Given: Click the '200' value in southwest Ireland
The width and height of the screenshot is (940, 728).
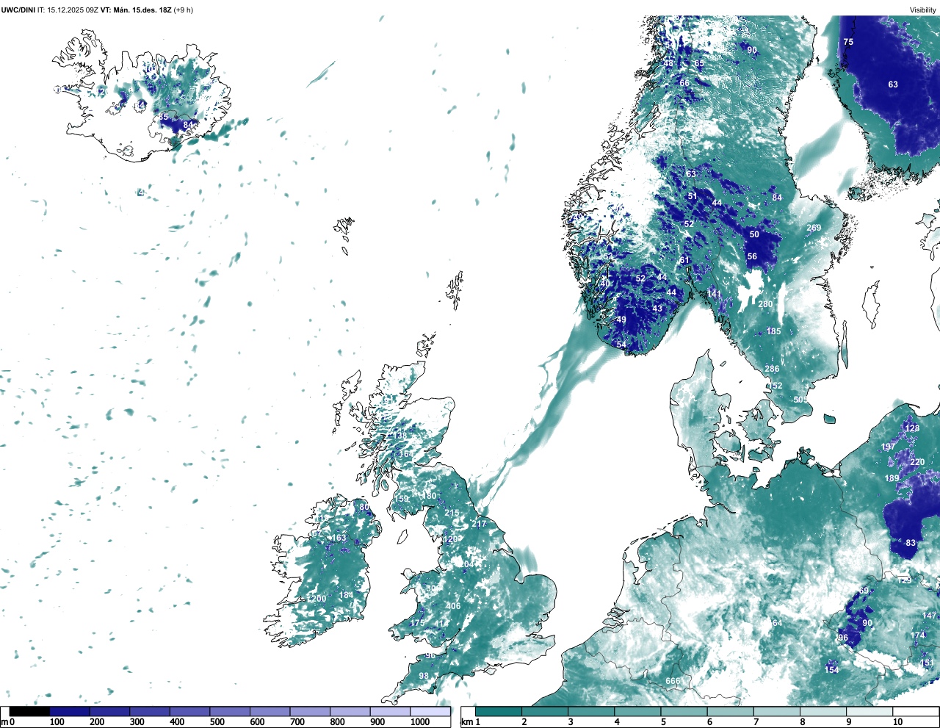Looking at the screenshot, I should point(319,599).
